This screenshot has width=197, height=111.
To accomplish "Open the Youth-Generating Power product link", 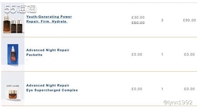I will click(x=49, y=19).
